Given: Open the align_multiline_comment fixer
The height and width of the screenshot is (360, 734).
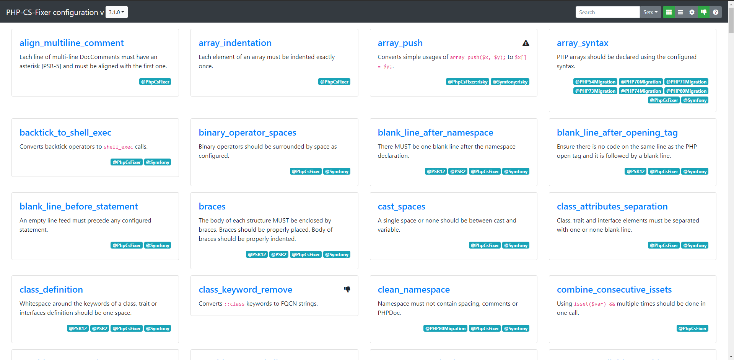Looking at the screenshot, I should pos(72,43).
